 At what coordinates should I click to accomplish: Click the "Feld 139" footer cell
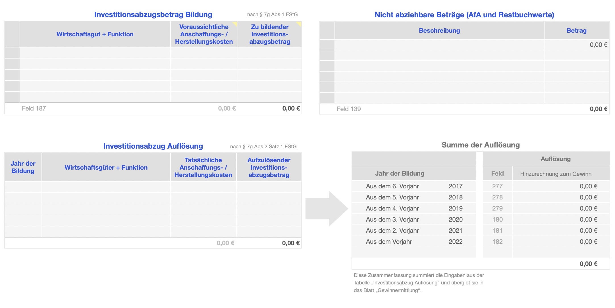[x=349, y=109]
